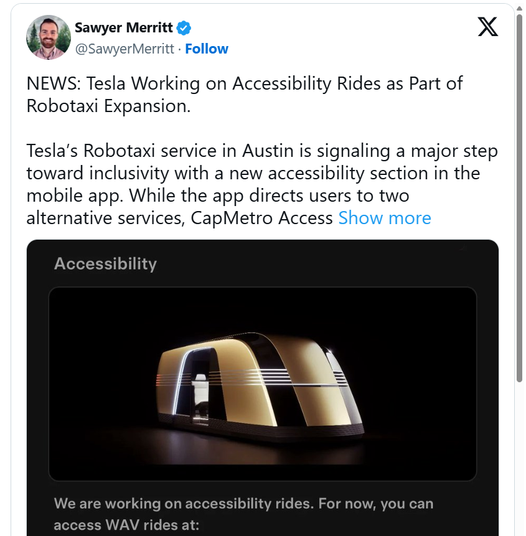The width and height of the screenshot is (526, 536).
Task: Expand the tweet with Show more
Action: [x=384, y=218]
